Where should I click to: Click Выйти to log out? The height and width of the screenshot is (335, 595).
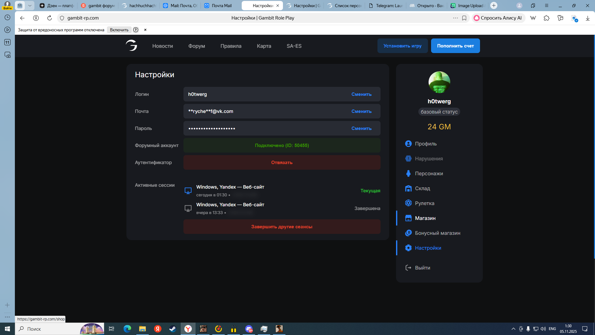[422, 268]
